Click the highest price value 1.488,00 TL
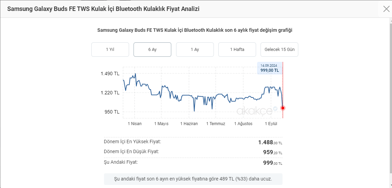Image resolution: width=392 pixels, height=188 pixels. 270,143
